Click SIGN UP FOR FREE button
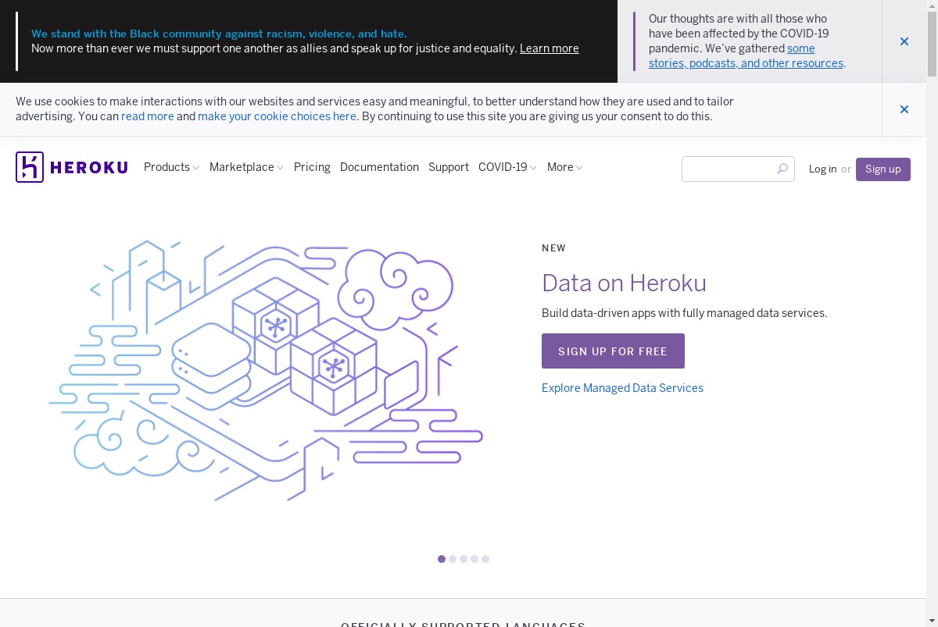 click(613, 351)
